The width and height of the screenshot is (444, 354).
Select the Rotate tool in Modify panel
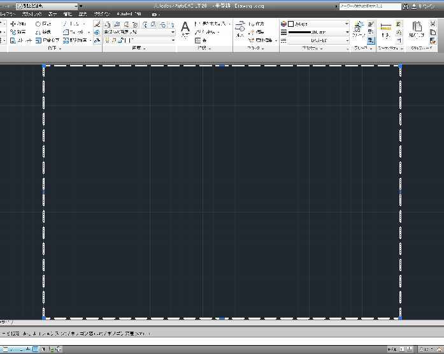pyautogui.click(x=43, y=24)
